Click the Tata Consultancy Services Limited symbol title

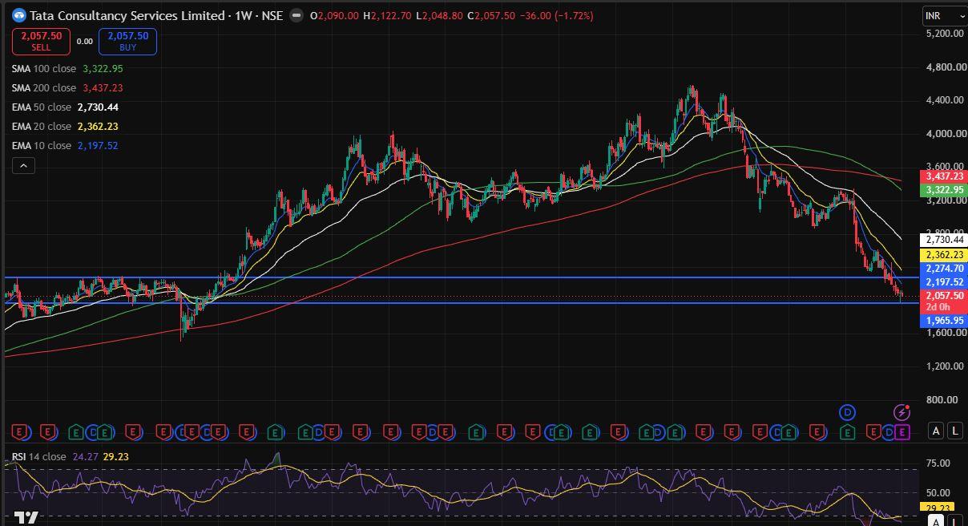(x=127, y=15)
